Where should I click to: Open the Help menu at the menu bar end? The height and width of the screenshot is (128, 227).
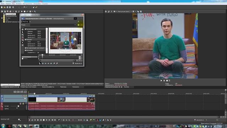pyautogui.click(x=45, y=4)
